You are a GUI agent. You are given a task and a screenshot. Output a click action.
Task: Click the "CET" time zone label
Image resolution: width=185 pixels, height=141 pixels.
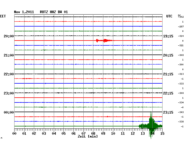[3, 16]
